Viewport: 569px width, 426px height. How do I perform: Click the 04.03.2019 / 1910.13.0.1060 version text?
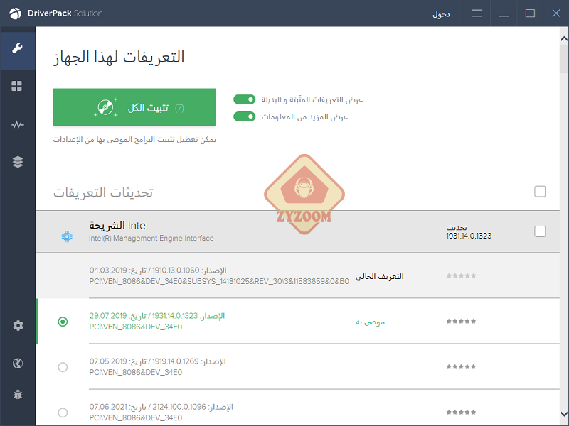click(158, 271)
